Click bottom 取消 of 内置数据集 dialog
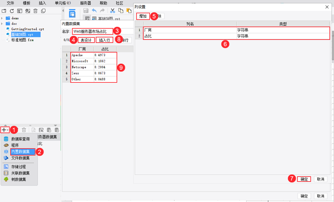334x202 pixels. pyautogui.click(x=321, y=196)
